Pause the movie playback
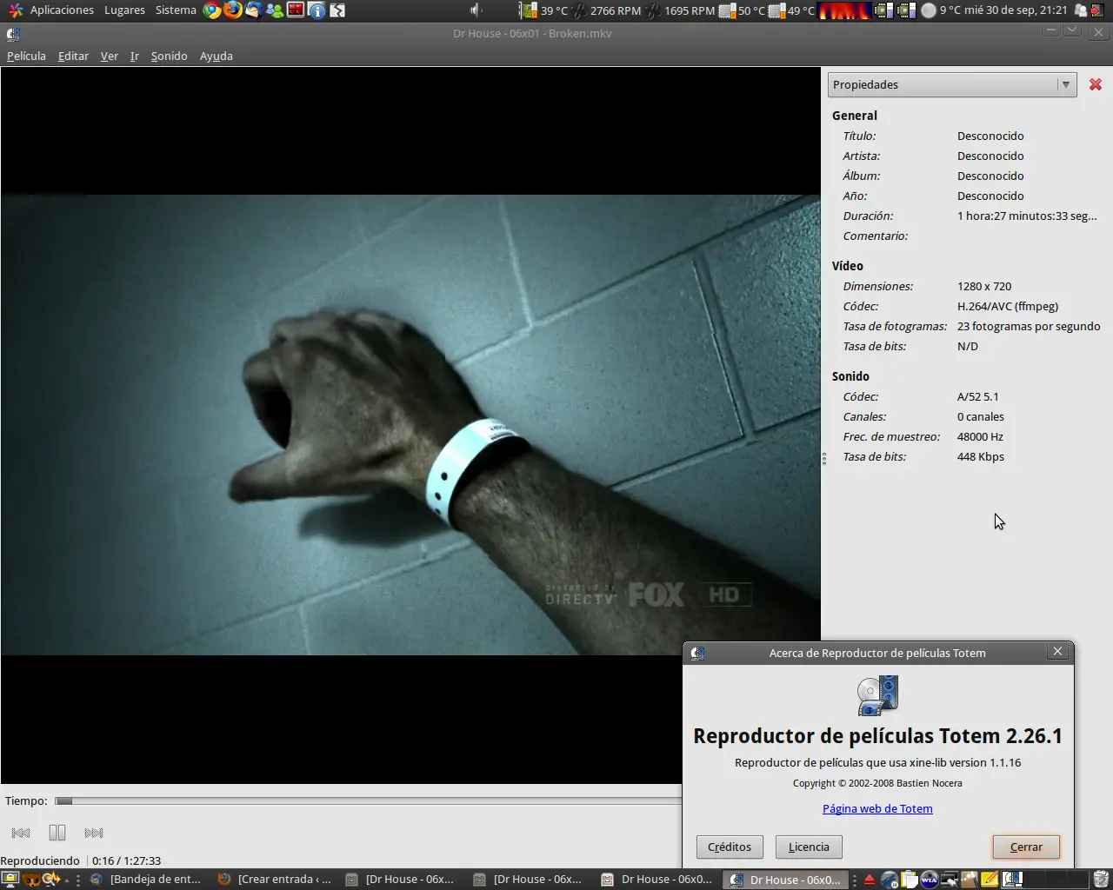Viewport: 1113px width, 890px height. pos(57,833)
